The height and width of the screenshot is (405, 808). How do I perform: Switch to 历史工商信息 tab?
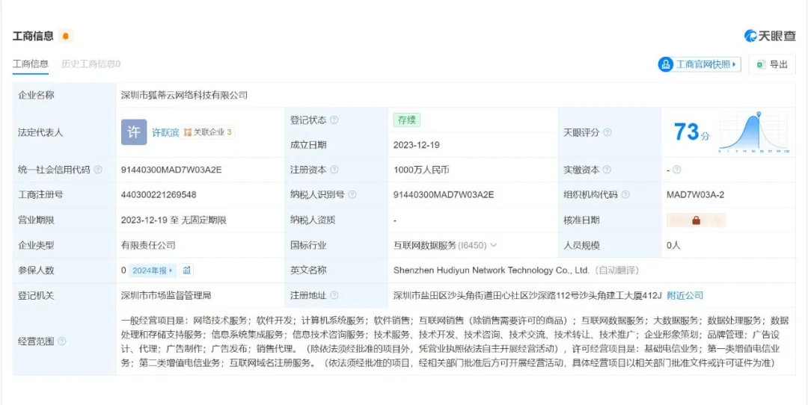click(91, 64)
